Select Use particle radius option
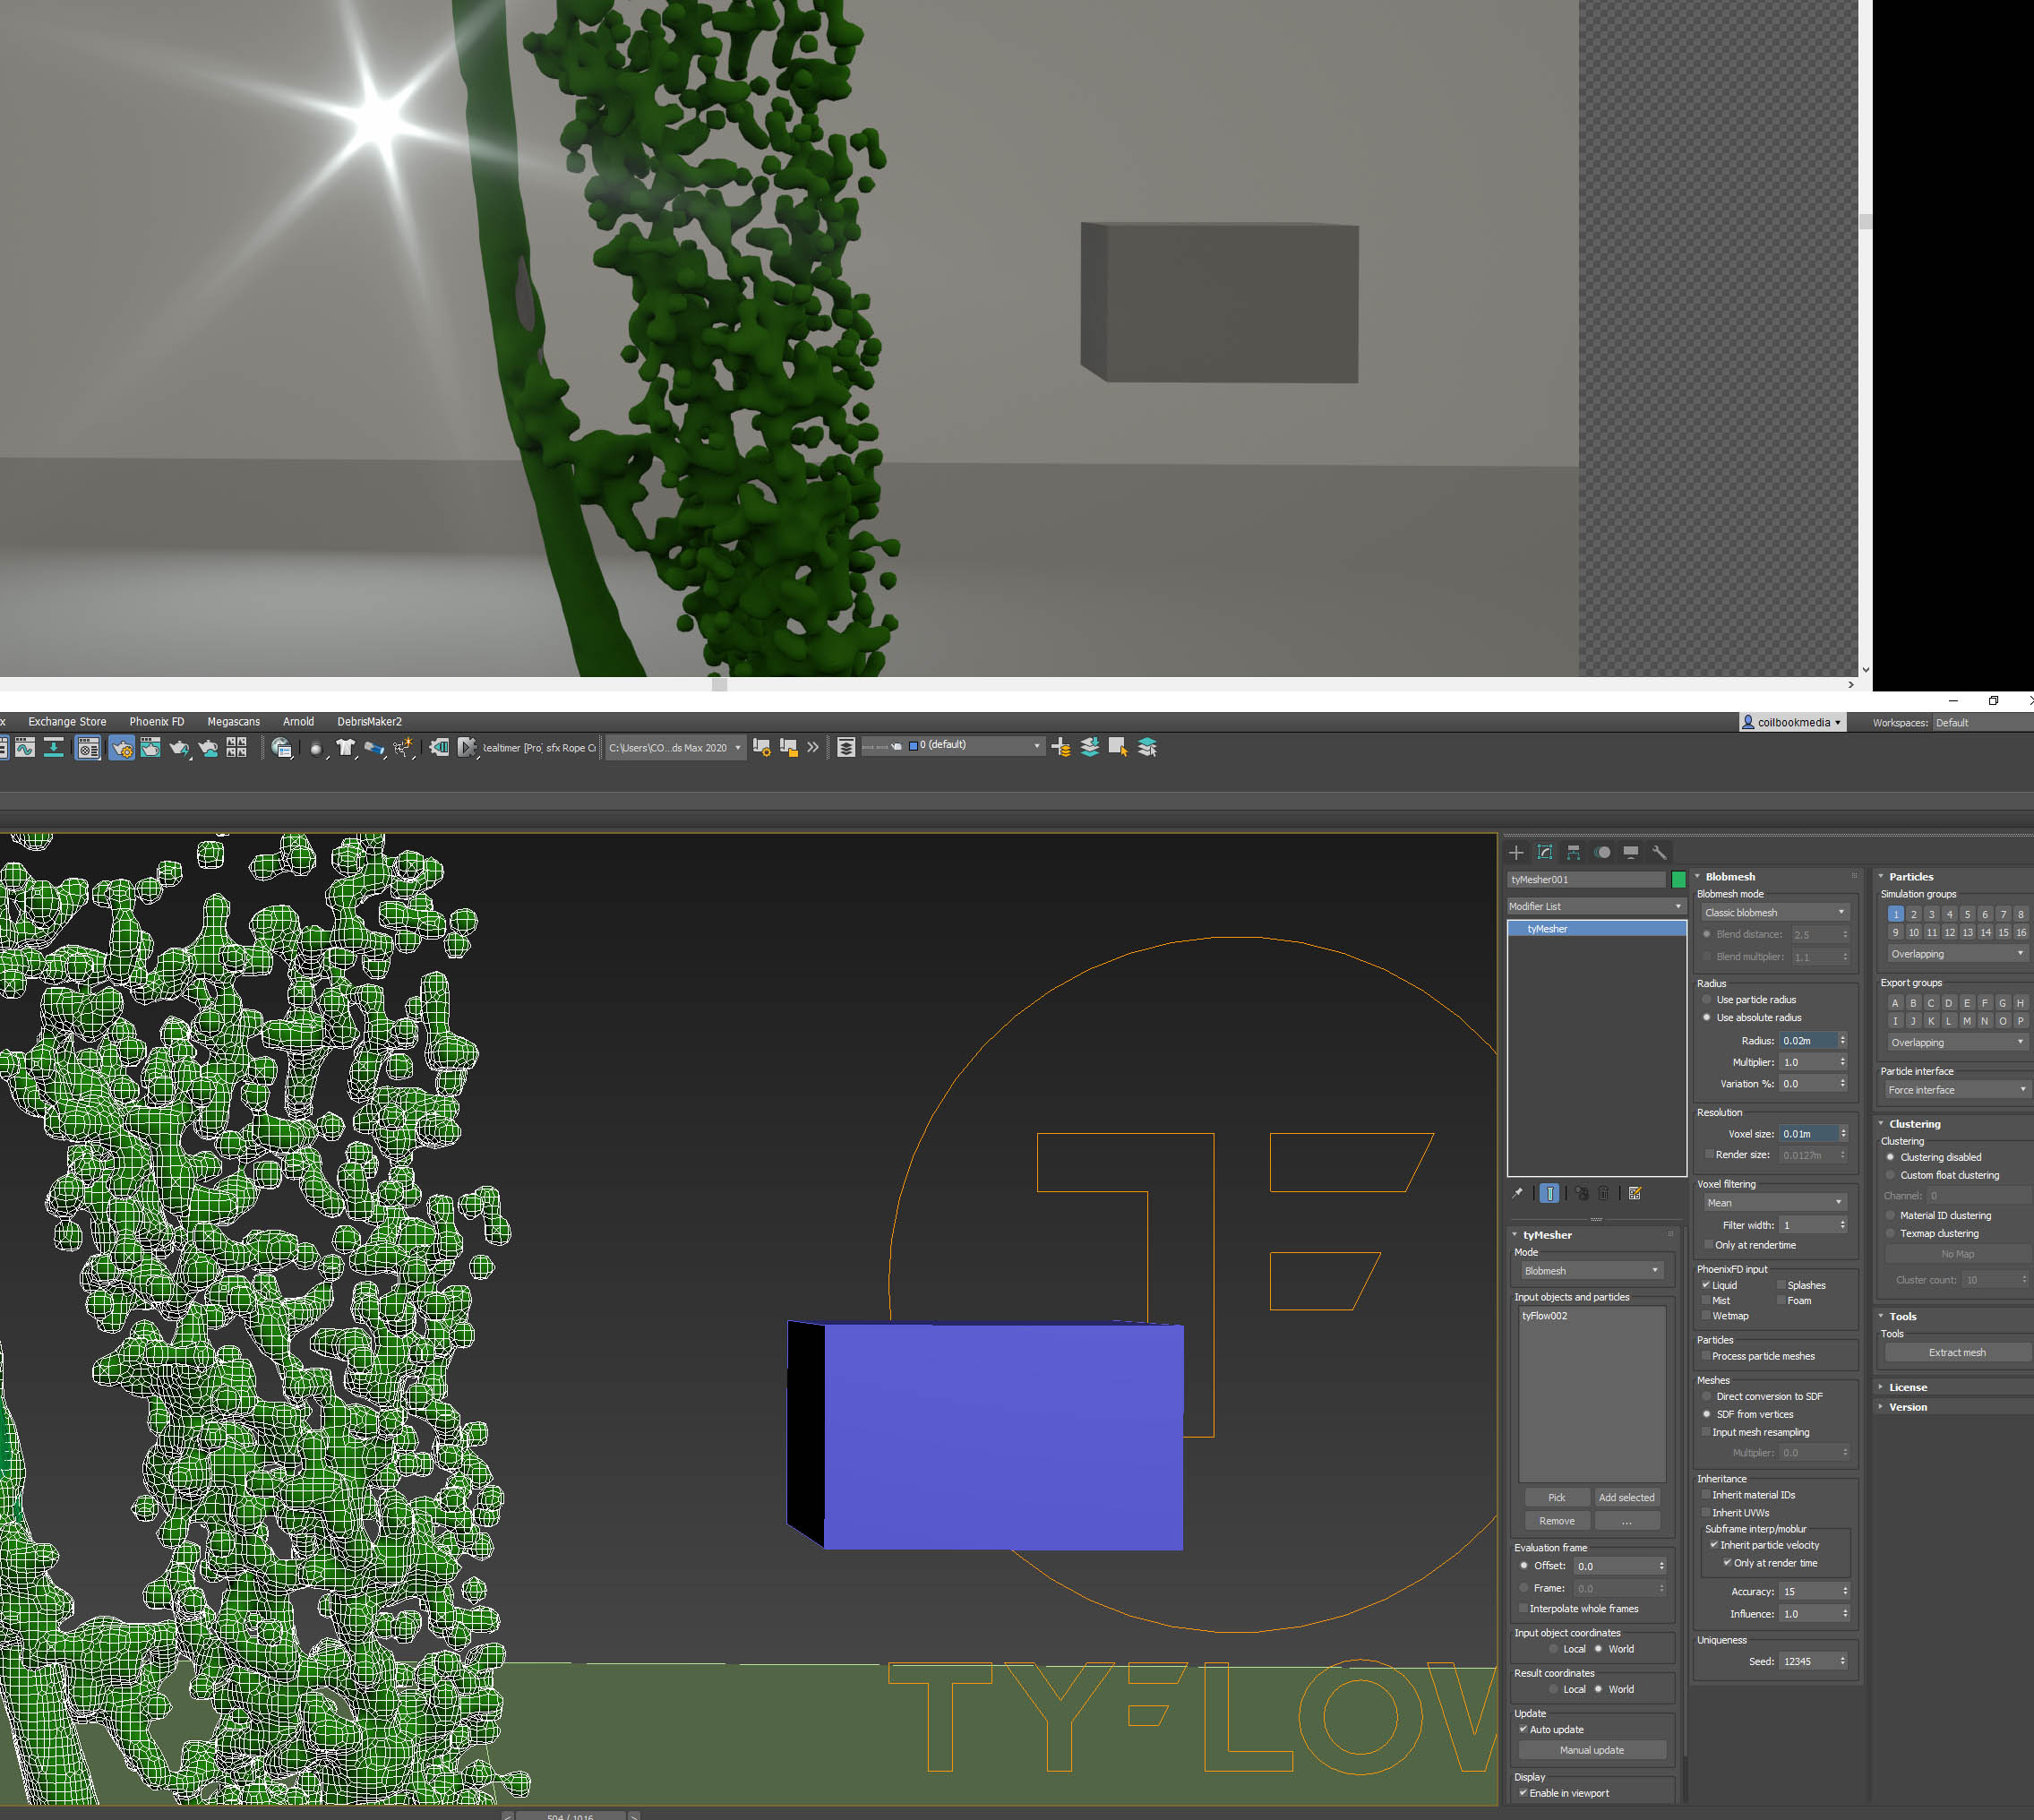The width and height of the screenshot is (2034, 1820). (x=1707, y=1000)
